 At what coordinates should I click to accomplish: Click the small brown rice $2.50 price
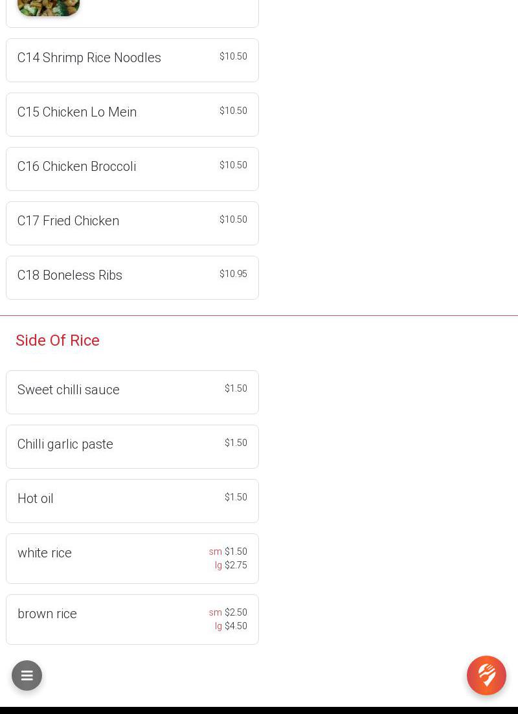236,612
